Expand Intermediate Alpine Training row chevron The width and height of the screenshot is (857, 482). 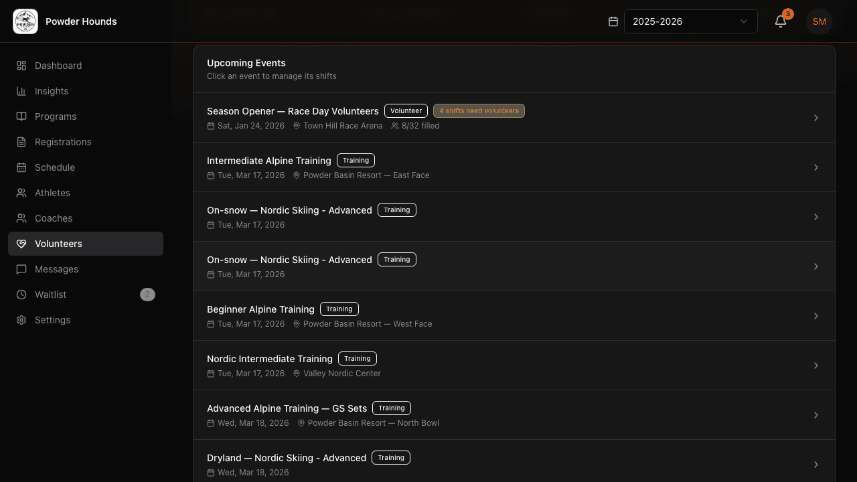pos(816,167)
